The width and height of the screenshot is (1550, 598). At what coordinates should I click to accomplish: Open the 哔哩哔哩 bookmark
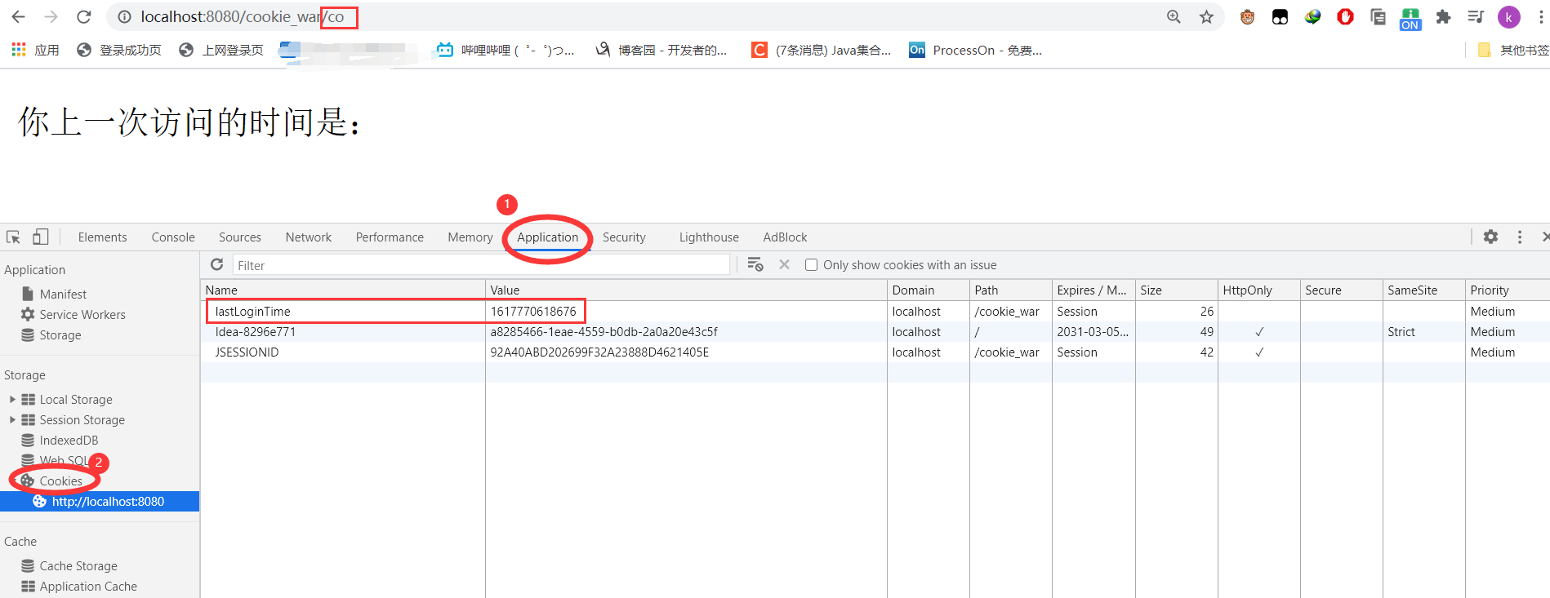click(x=506, y=50)
